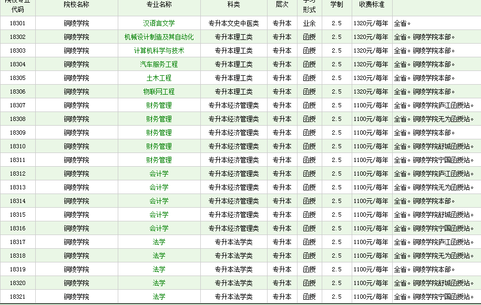Image resolution: width=481 pixels, height=305 pixels.
Task: Open the 汉语言文学 major link
Action: click(159, 23)
